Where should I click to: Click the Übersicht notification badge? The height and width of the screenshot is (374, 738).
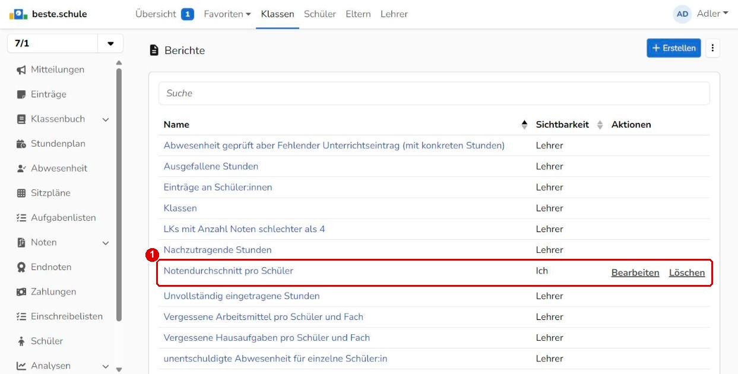point(188,14)
